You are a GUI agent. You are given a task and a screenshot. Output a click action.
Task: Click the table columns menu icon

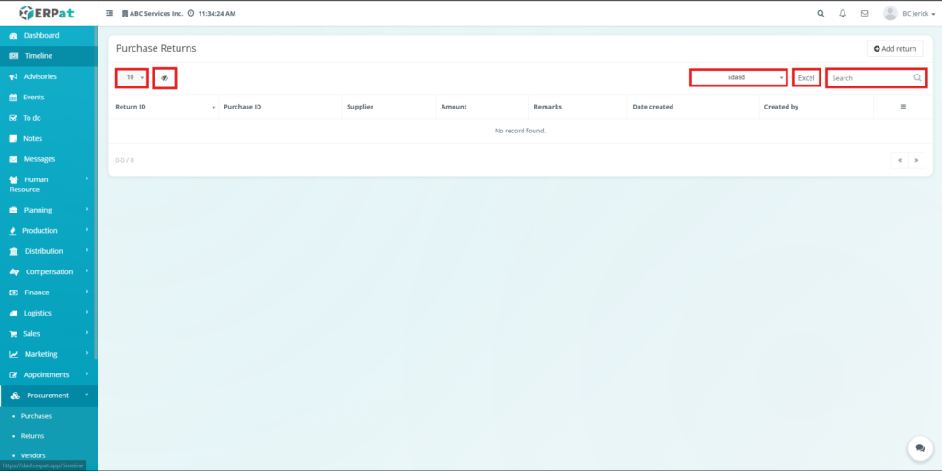coord(902,107)
